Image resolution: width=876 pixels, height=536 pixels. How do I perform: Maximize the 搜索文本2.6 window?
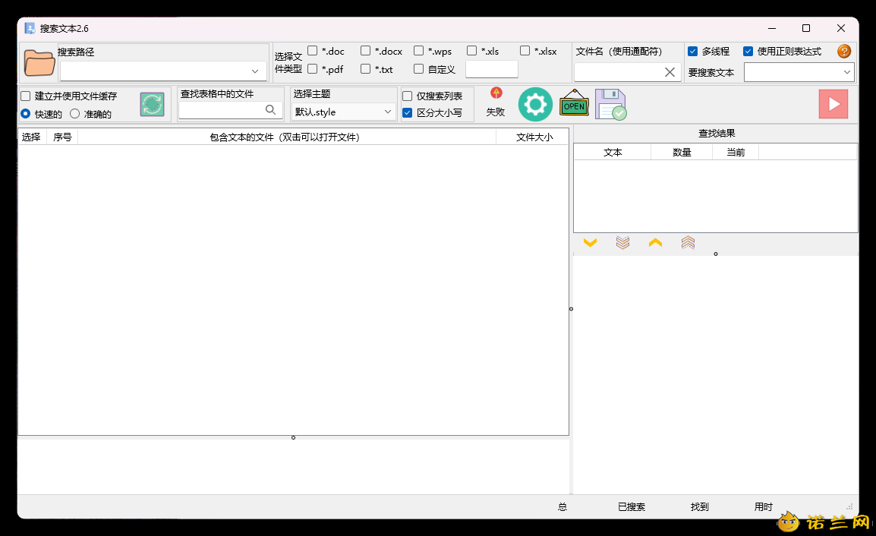coord(806,29)
